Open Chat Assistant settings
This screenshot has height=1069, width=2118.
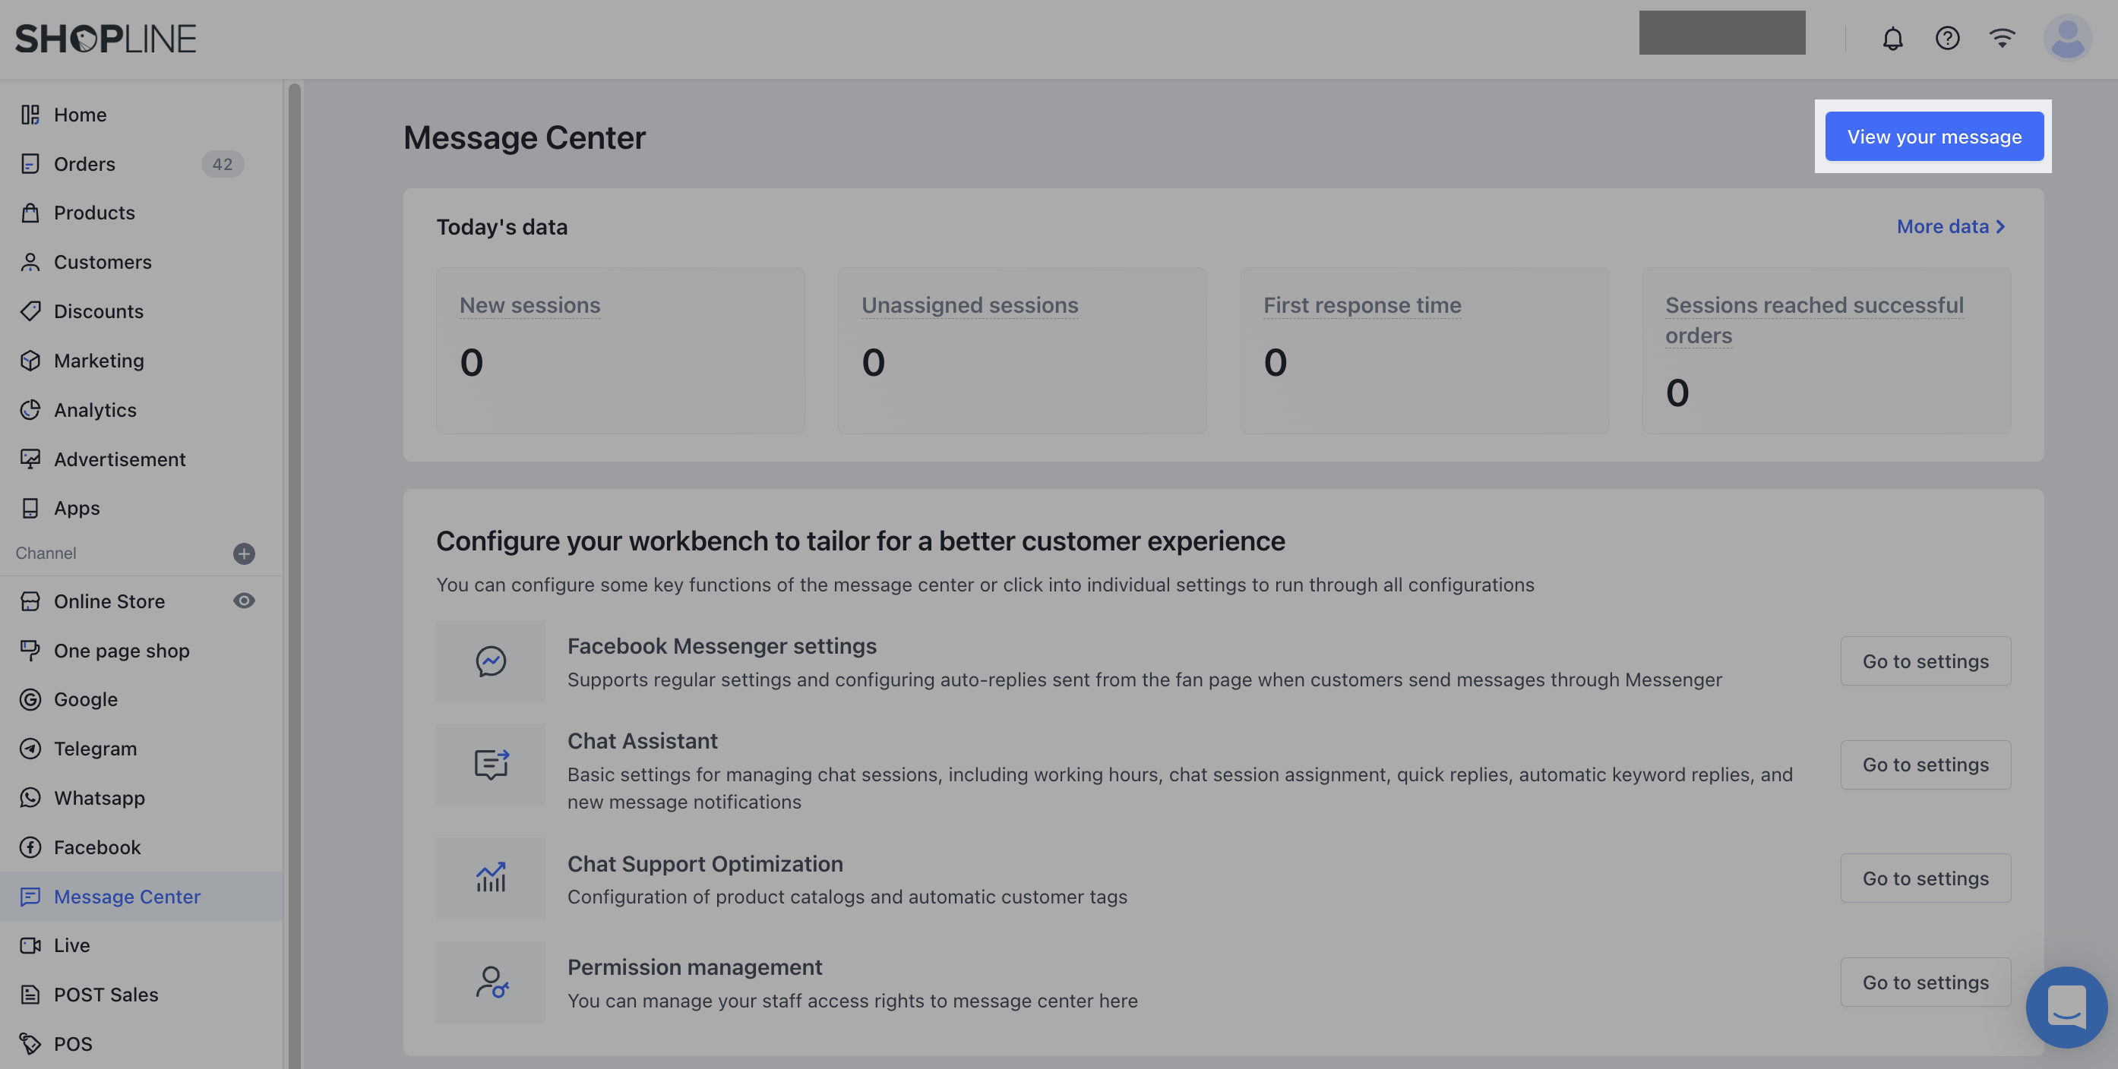[1925, 764]
